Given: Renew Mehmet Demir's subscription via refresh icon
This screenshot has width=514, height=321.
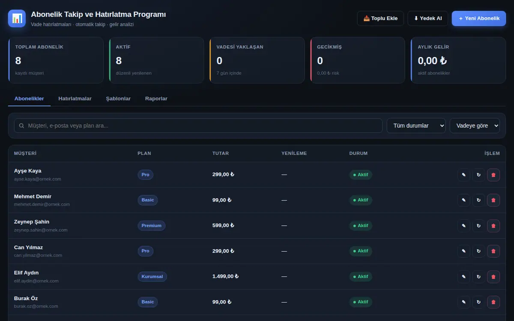Looking at the screenshot, I should (478, 200).
